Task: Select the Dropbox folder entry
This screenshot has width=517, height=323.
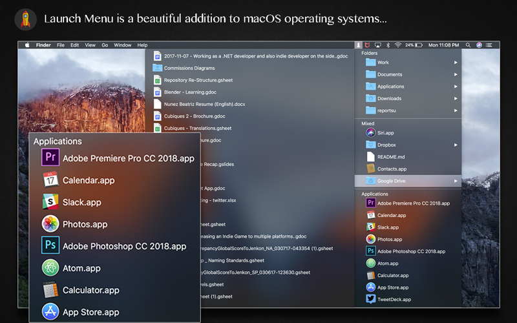Action: point(408,145)
